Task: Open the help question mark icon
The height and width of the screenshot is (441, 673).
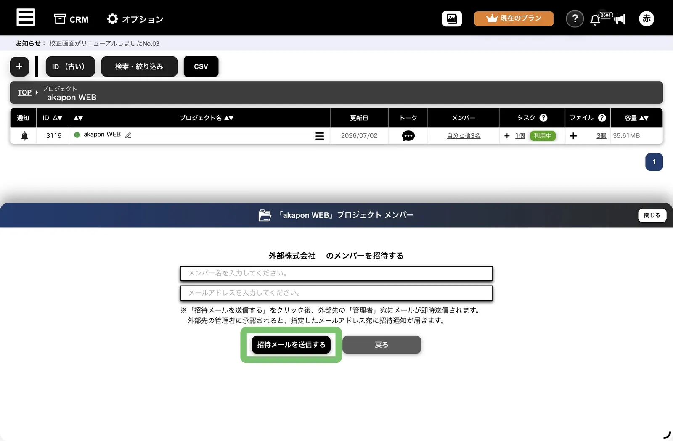Action: click(x=575, y=18)
